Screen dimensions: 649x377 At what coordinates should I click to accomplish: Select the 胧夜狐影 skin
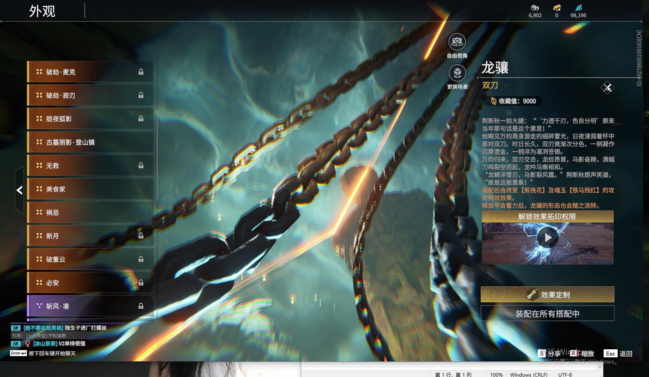[x=90, y=118]
